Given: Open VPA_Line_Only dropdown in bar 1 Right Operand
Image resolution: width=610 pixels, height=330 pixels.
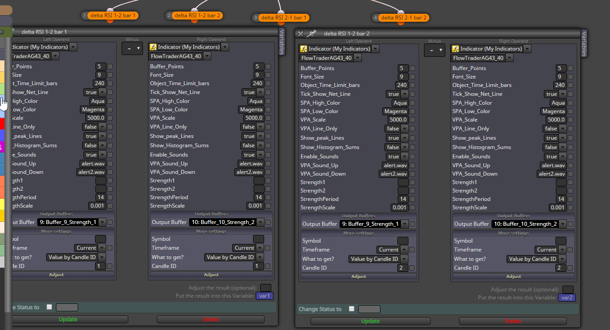Looking at the screenshot, I should click(x=261, y=127).
